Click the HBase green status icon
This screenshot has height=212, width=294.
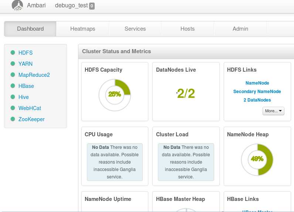(x=13, y=86)
